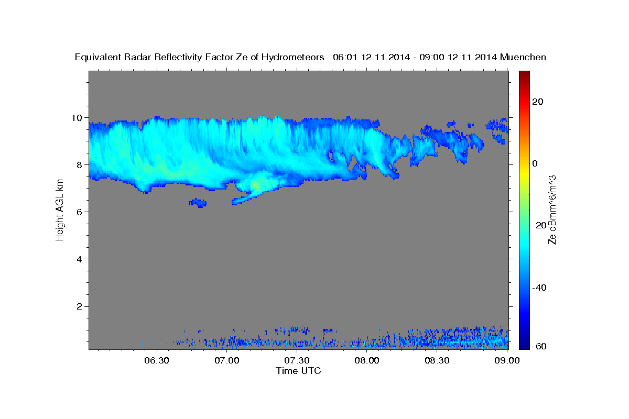This screenshot has height=419, width=629.
Task: Click the 'Height AGL km' axis label
Action: 60,210
